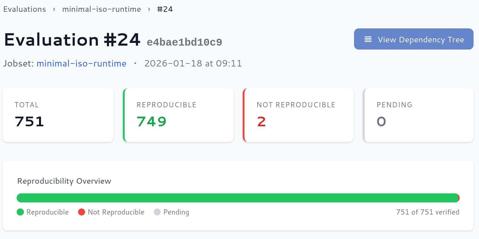
Task: Go to the Evaluations breadcrumb
Action: coord(25,9)
